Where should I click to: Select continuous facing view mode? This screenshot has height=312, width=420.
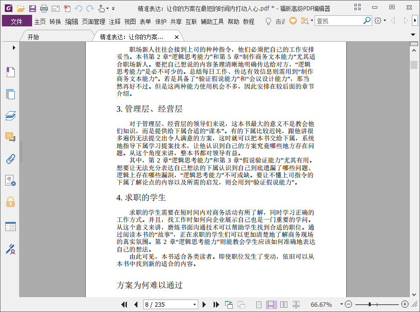[296, 305]
